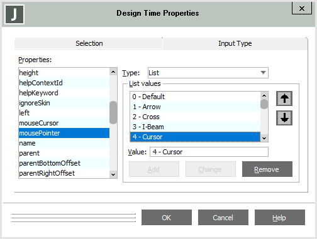Select the parentRightOffset property

tap(64, 173)
